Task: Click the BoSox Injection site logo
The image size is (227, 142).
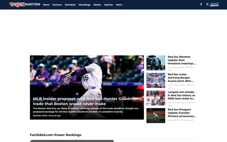Action: tap(25, 4)
